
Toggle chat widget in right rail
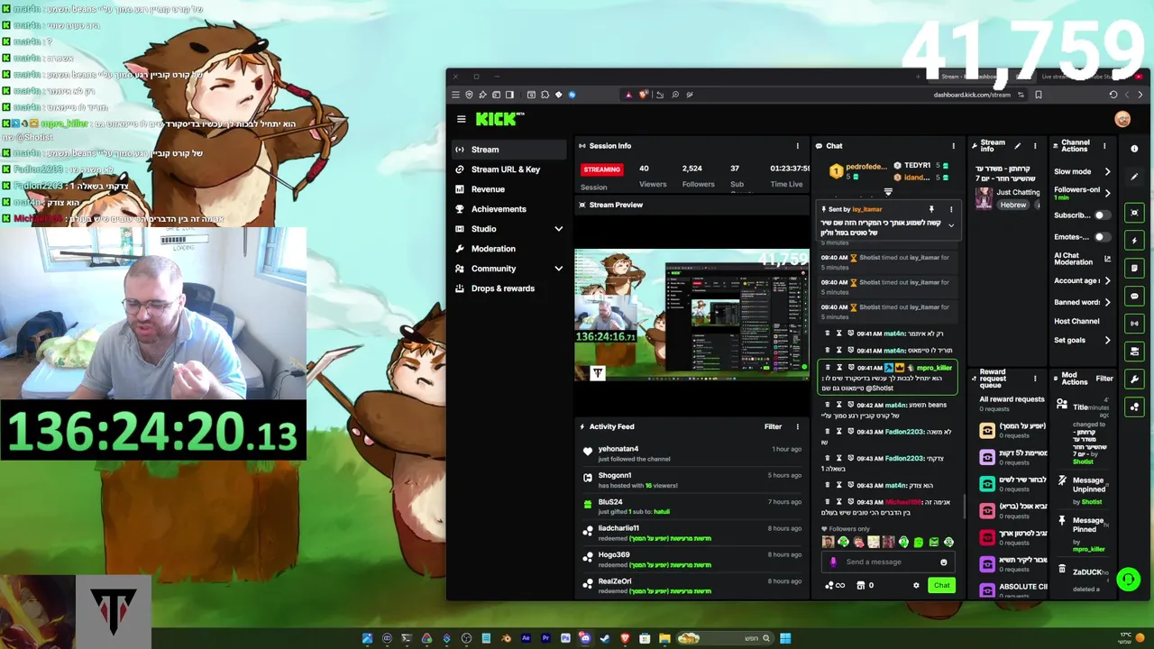click(1134, 296)
